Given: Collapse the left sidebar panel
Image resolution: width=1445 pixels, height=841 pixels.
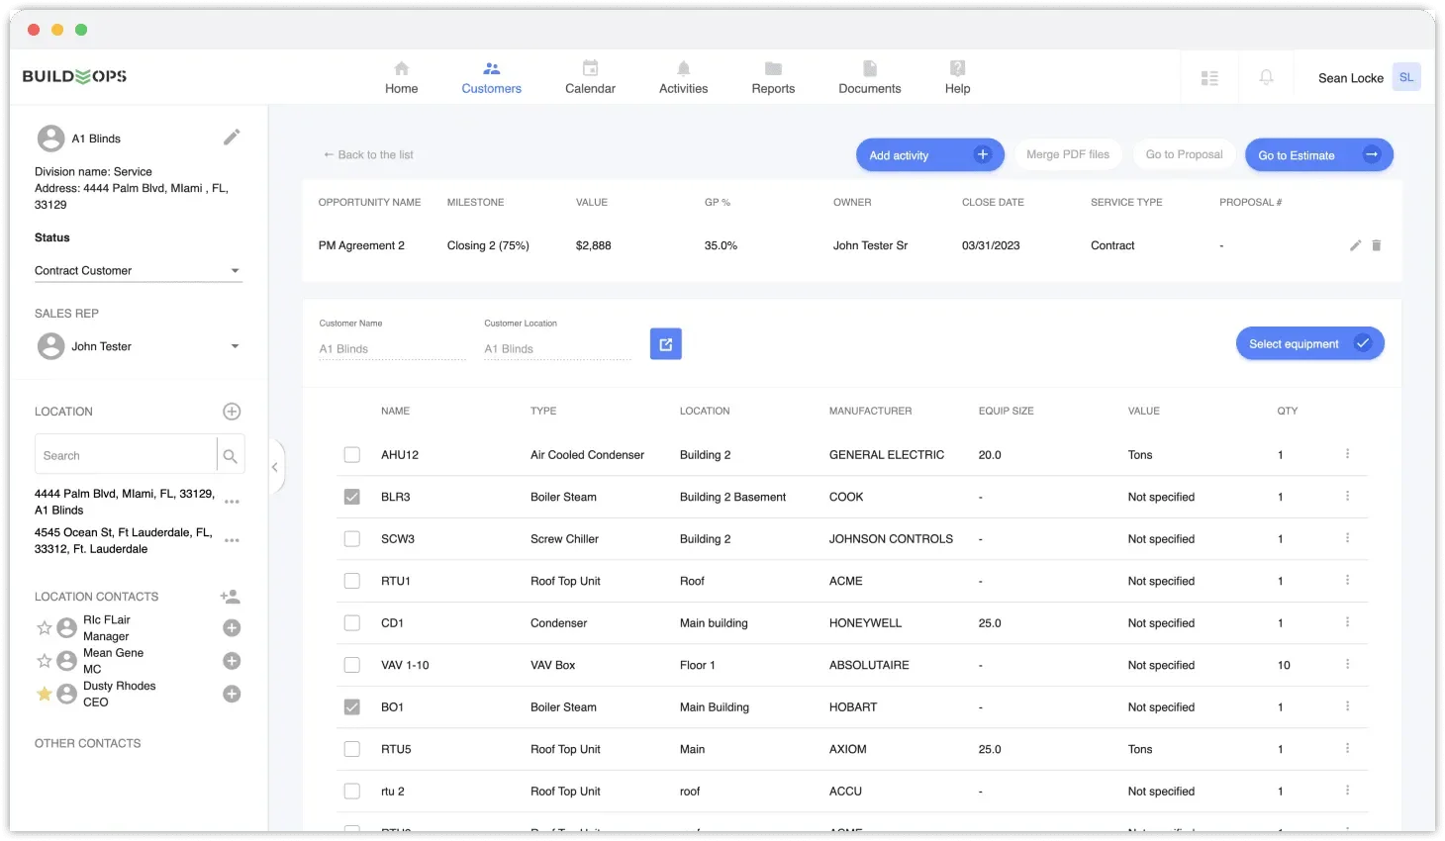Looking at the screenshot, I should pos(274,465).
